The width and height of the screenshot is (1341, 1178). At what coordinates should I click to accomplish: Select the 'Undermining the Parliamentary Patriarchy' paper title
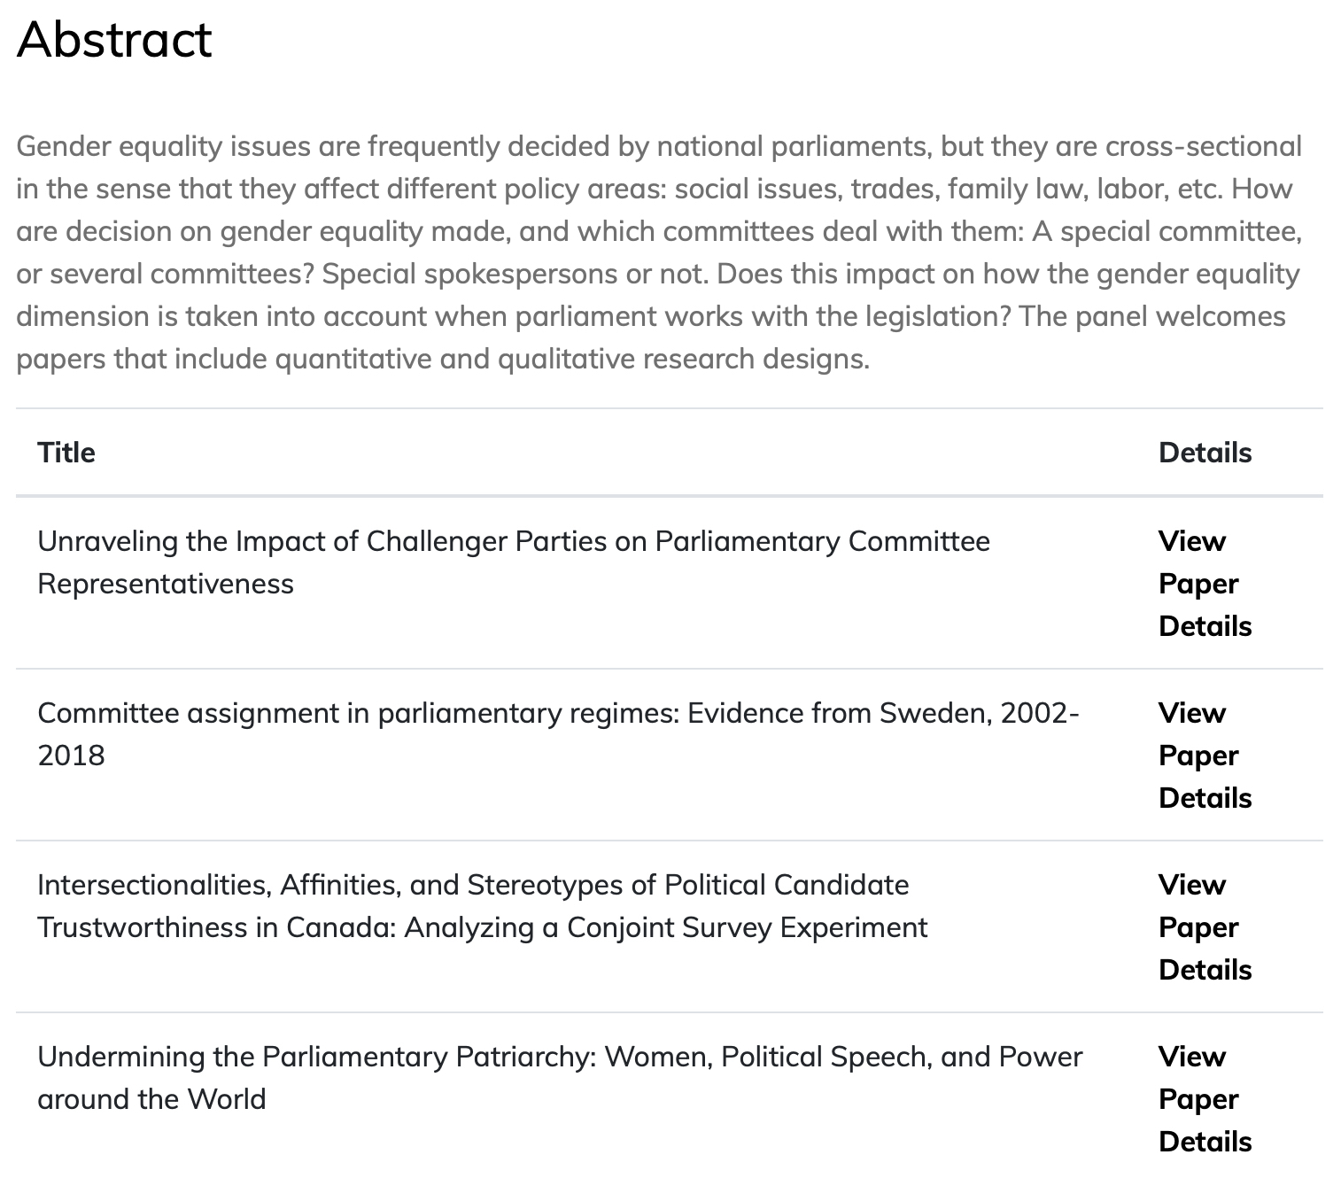coord(559,1057)
